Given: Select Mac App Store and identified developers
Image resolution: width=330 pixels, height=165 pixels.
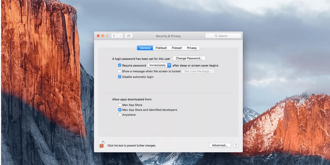Looking at the screenshot, I should coord(120,110).
